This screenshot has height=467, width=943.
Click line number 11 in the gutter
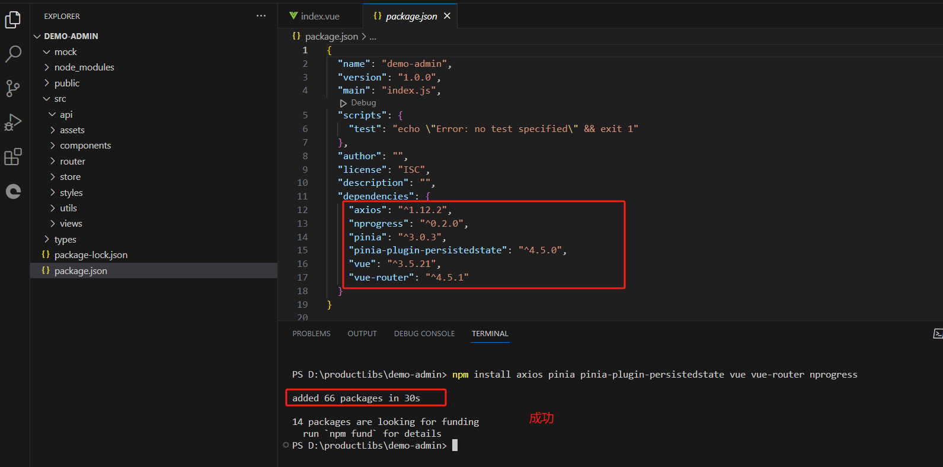(302, 197)
